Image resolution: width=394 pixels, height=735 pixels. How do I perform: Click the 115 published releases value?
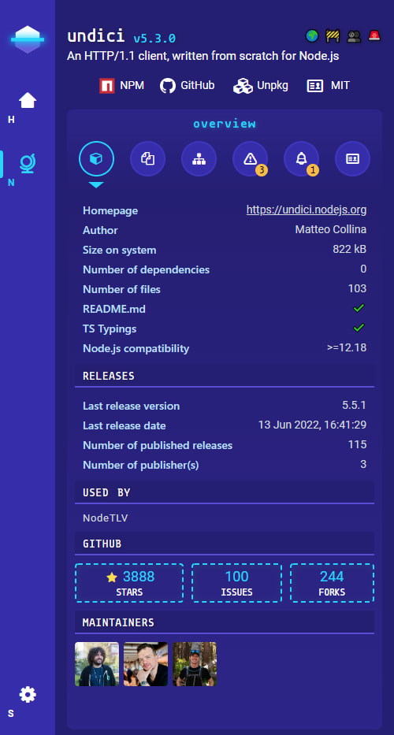point(358,445)
